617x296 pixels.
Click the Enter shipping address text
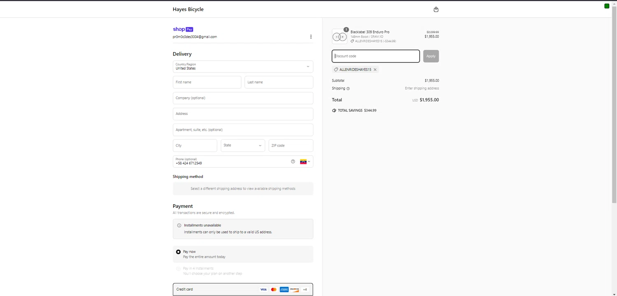(422, 88)
